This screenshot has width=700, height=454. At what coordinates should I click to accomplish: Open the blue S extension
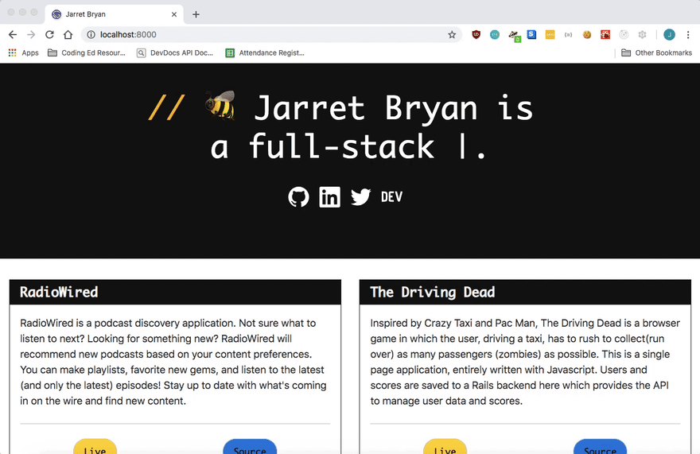(531, 34)
